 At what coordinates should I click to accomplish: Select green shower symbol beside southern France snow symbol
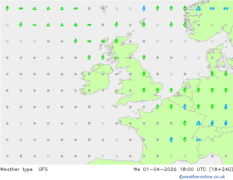184,140
